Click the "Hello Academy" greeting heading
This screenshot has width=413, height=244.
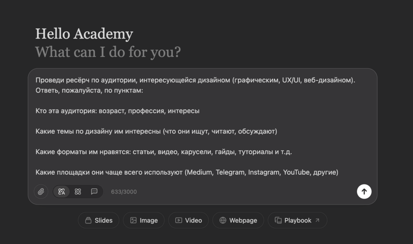pyautogui.click(x=84, y=34)
